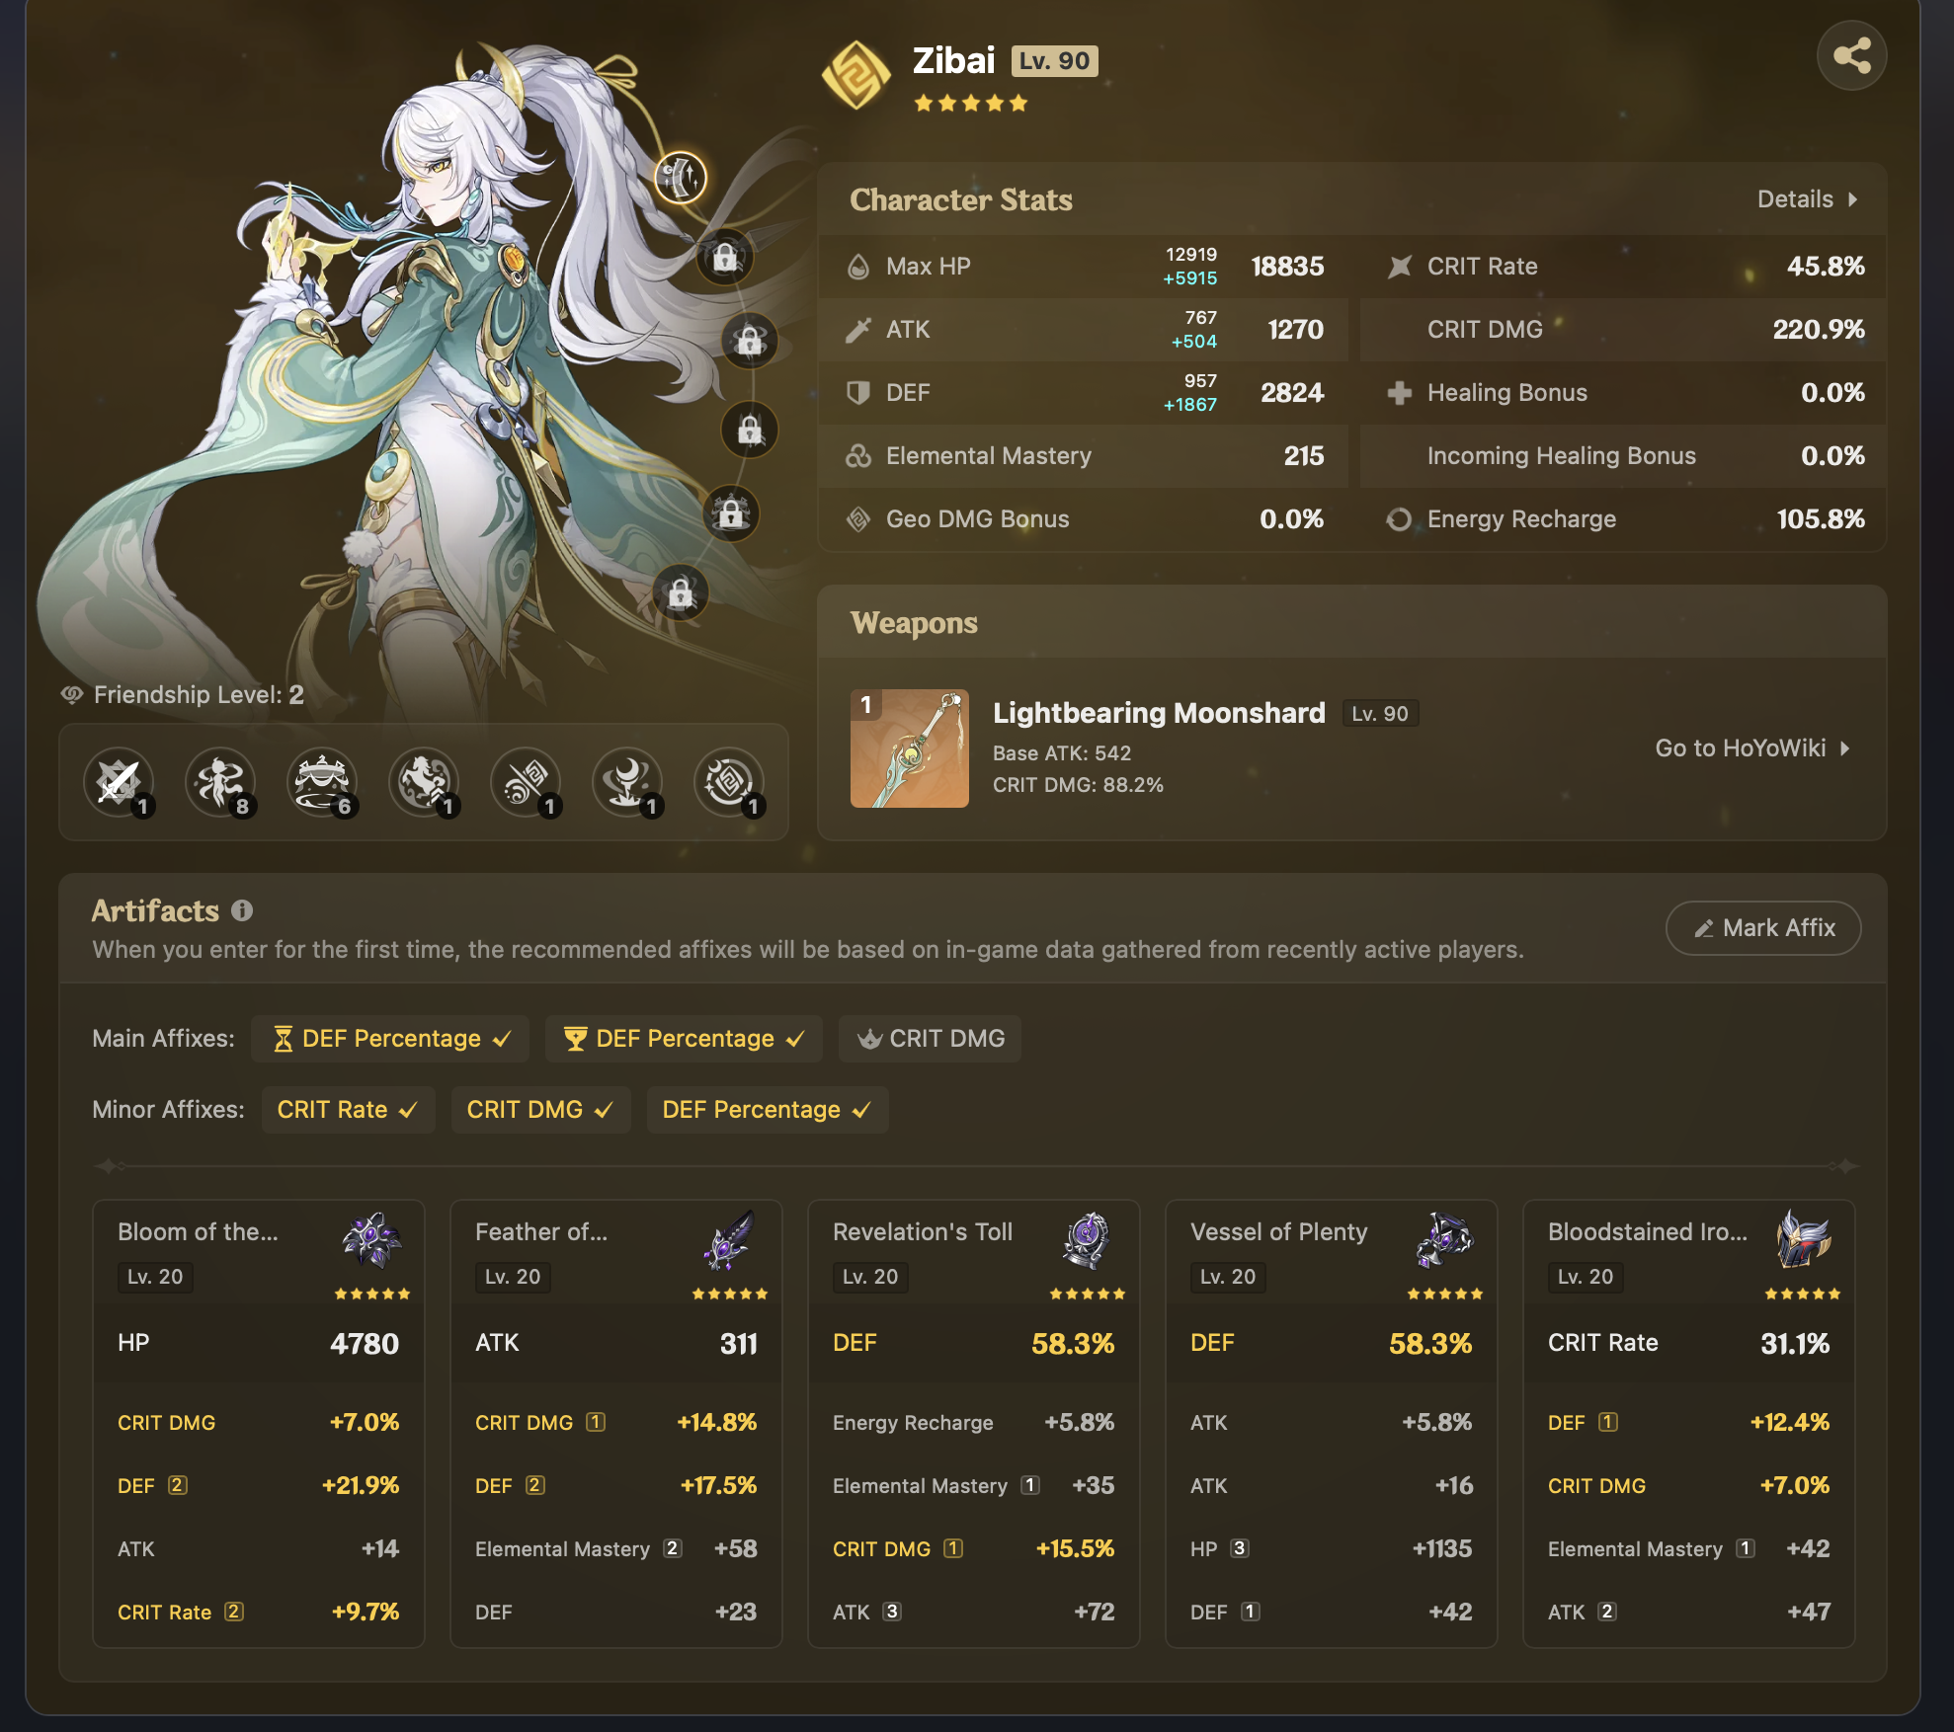Open the unlocked first constellation node
The height and width of the screenshot is (1732, 1954).
pyautogui.click(x=681, y=178)
